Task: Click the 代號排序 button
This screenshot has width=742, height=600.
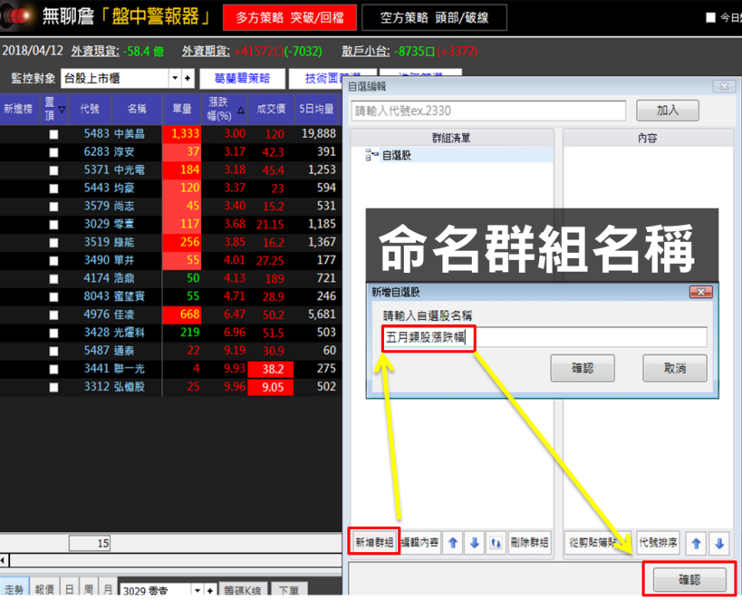Action: [659, 542]
